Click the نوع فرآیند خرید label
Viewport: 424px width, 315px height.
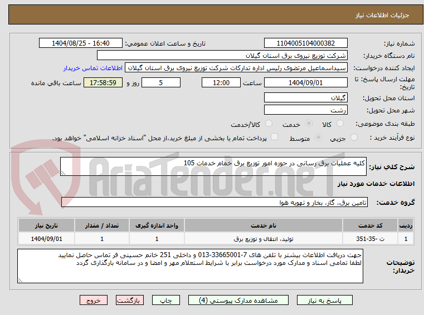[x=392, y=137]
